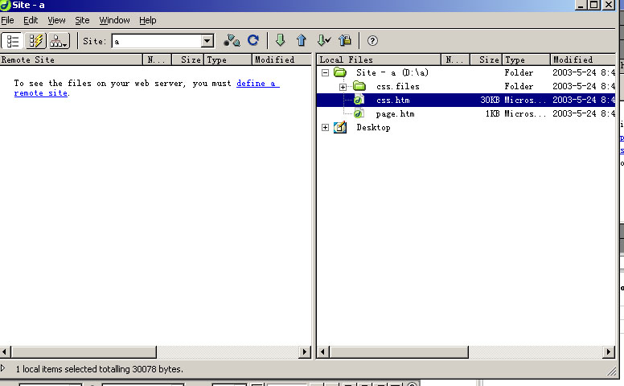Open the Site menu
Viewport: 624px width, 386px height.
point(82,20)
